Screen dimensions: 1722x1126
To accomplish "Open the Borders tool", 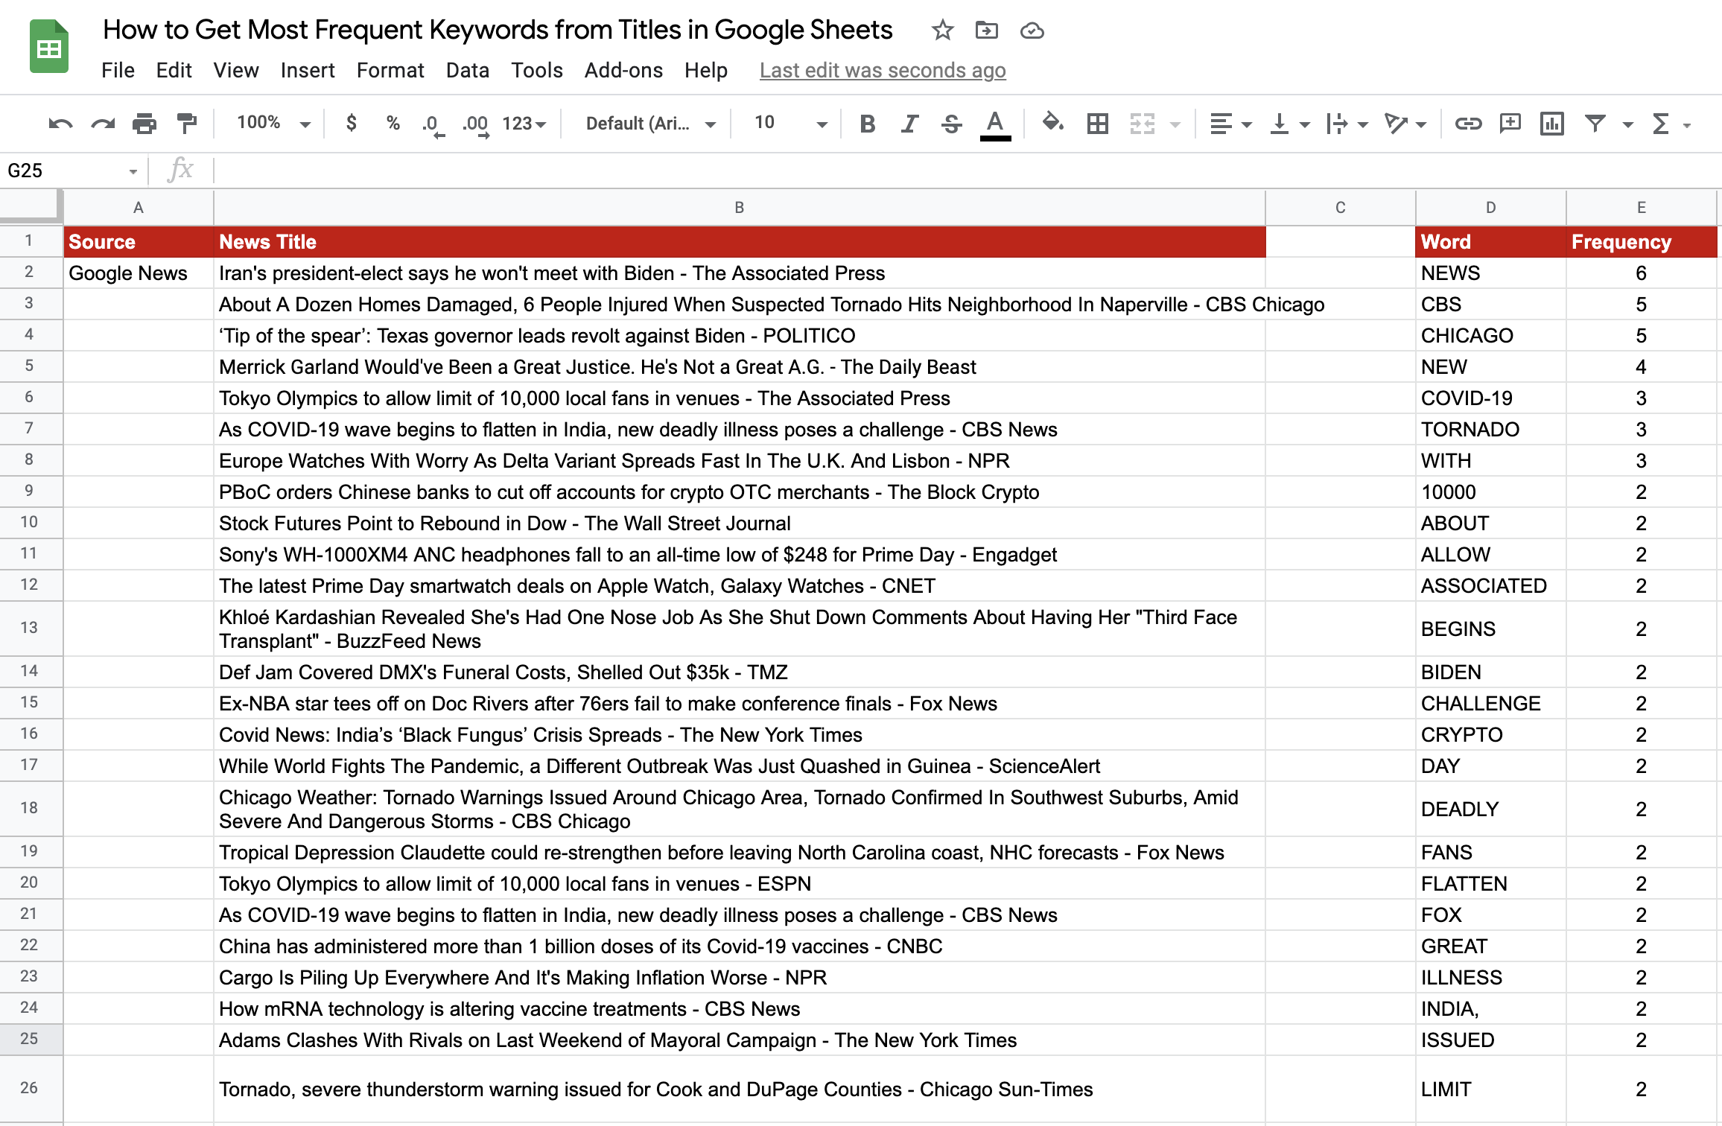I will (x=1097, y=124).
